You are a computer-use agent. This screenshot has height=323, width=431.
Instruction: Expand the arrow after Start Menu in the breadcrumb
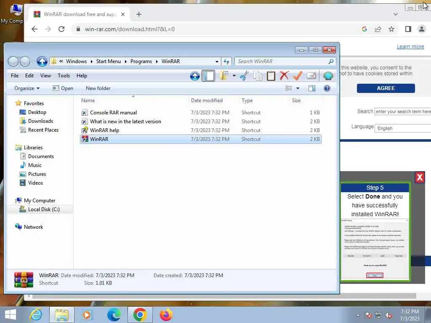tap(125, 61)
